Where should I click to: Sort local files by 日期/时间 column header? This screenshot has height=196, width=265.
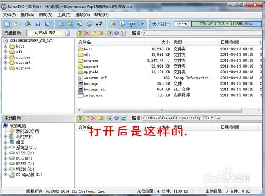point(238,127)
